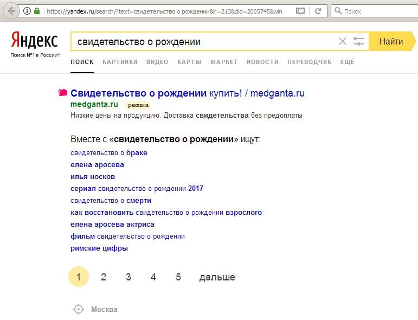The height and width of the screenshot is (320, 418).
Task: Click the browser search magnifier icon
Action: pyautogui.click(x=338, y=11)
